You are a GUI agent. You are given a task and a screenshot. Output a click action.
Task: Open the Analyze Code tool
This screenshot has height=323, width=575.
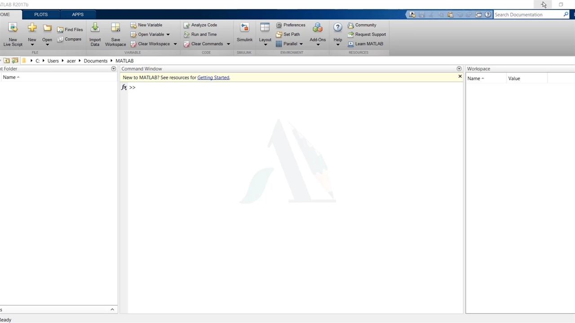200,25
